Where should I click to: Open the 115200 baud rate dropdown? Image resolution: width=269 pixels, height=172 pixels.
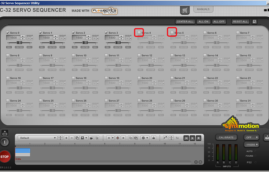(252, 145)
